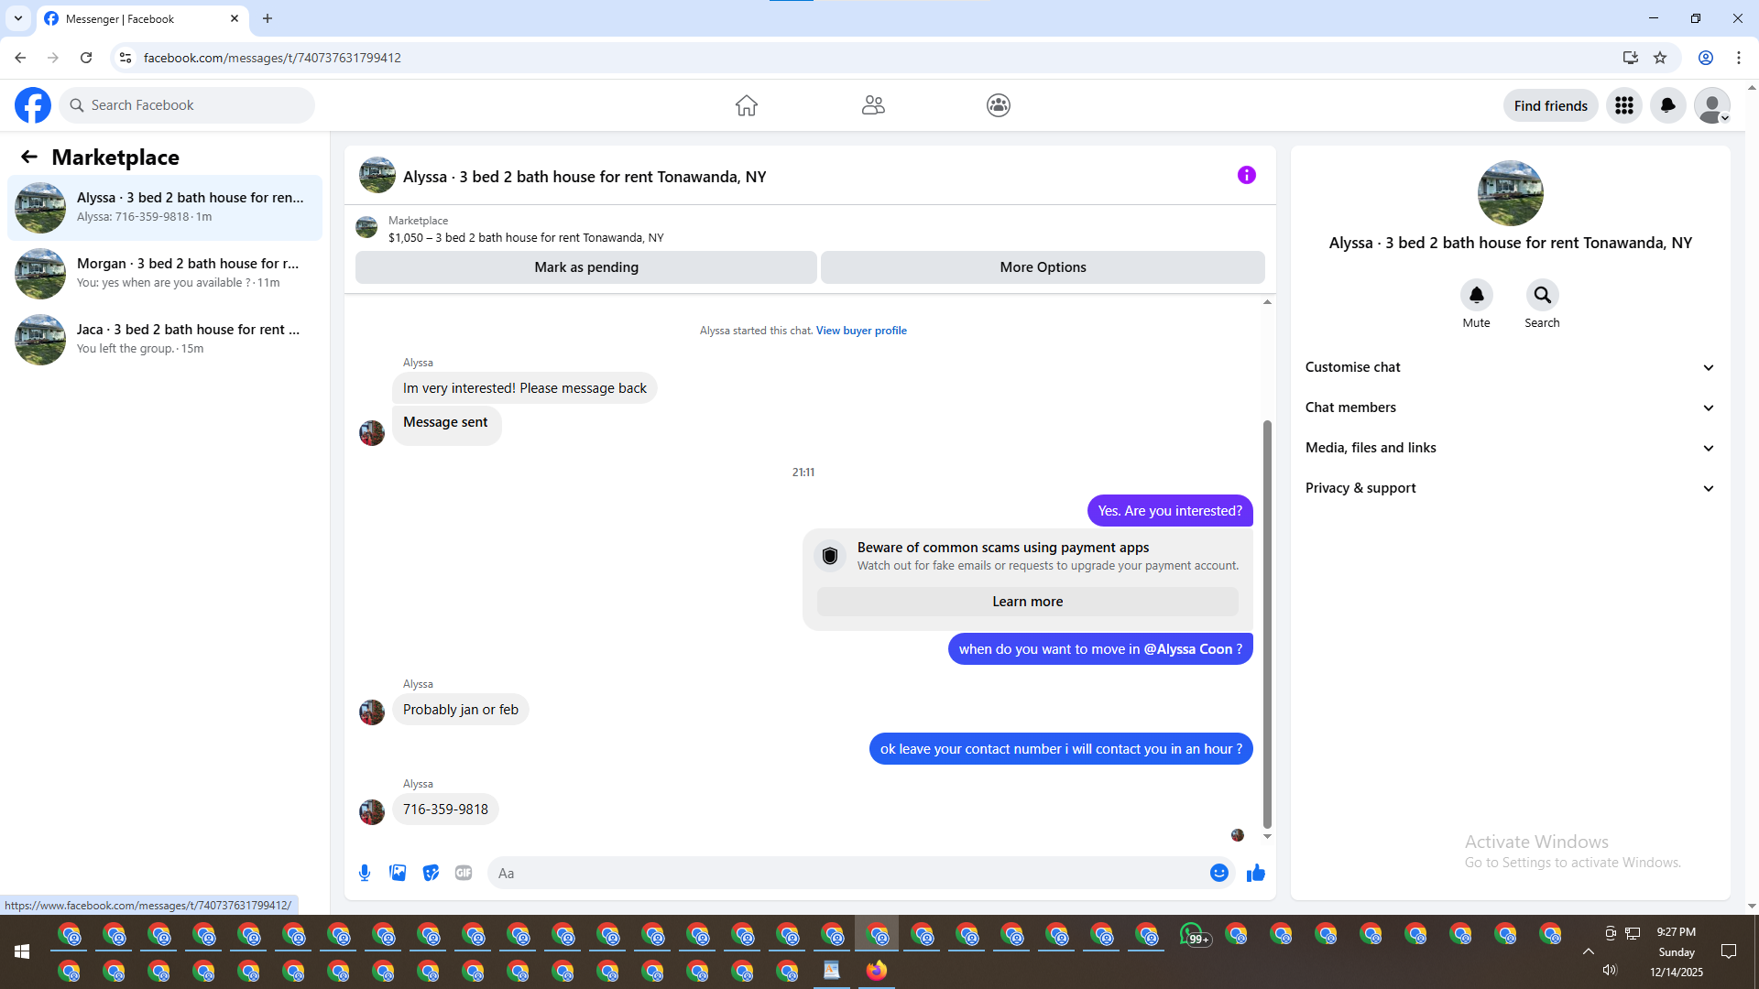This screenshot has width=1759, height=989.
Task: Open View buyer profile link
Action: tap(861, 331)
